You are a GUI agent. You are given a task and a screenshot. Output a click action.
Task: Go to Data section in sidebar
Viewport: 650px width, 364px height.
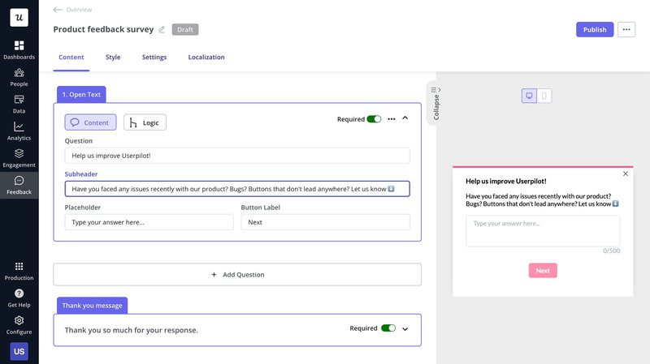pyautogui.click(x=19, y=105)
